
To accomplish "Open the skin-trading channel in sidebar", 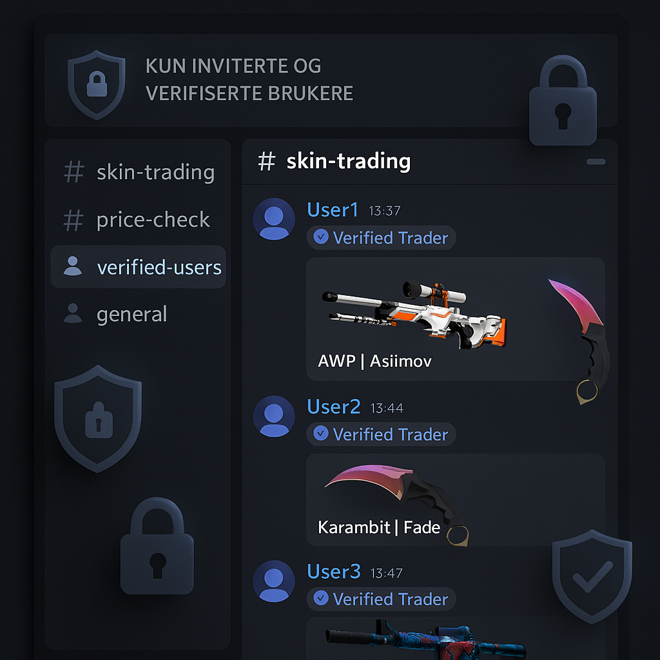I will [x=139, y=172].
